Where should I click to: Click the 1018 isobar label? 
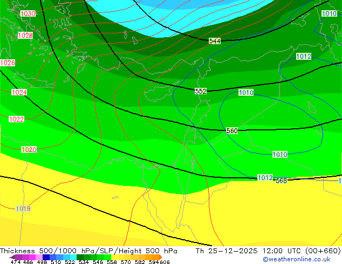23,209
